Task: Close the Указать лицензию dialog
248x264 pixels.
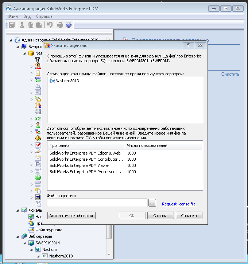Action: tap(200, 45)
